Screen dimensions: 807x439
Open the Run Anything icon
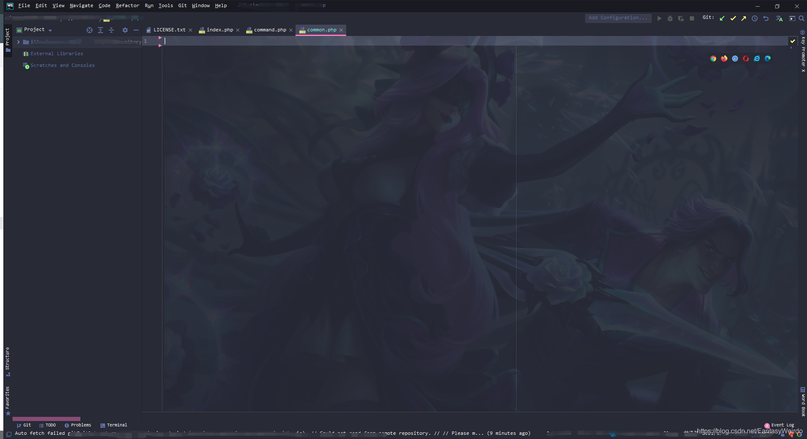click(792, 18)
